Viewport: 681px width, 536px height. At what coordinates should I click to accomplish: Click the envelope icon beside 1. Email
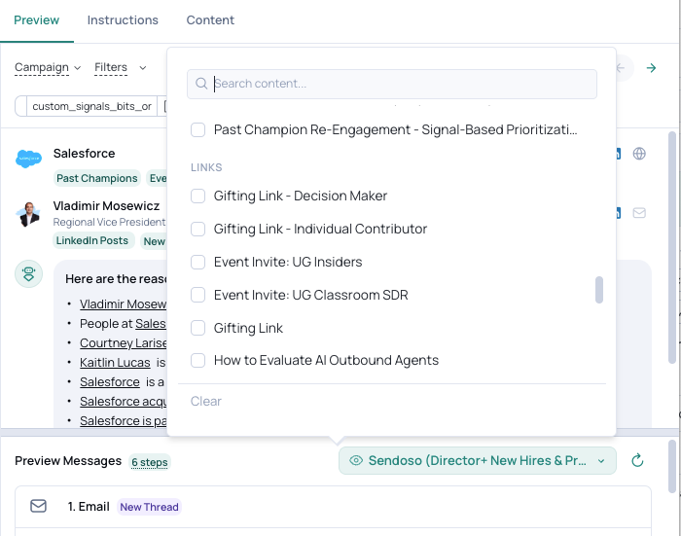38,506
